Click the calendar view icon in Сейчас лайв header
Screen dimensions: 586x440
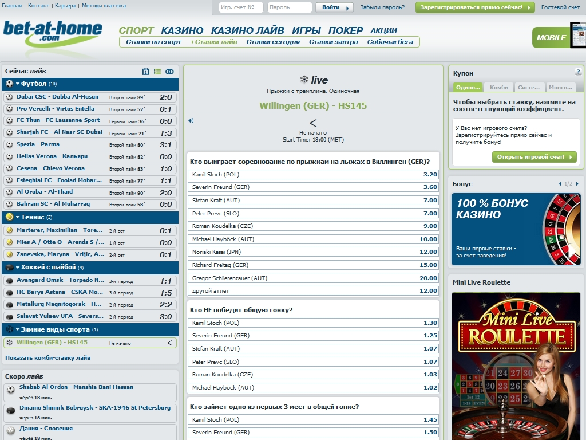145,72
